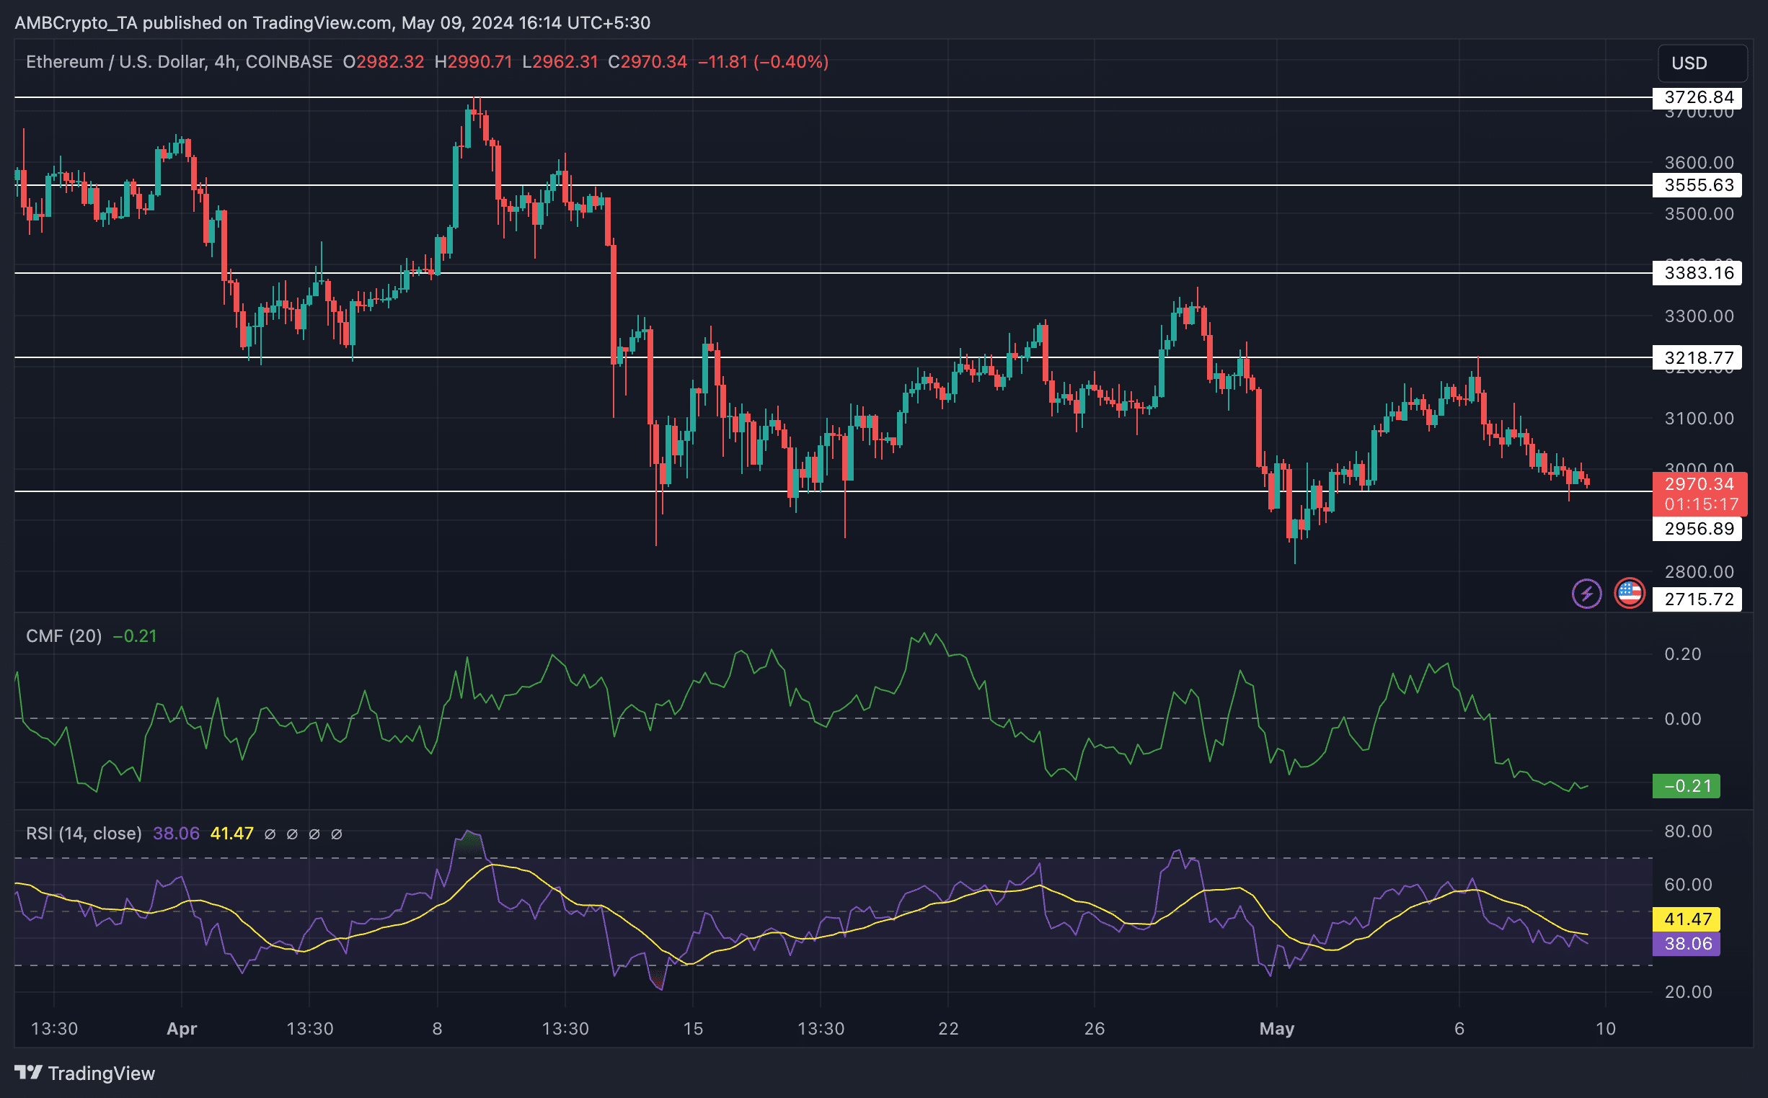Viewport: 1768px width, 1098px height.
Task: Click the purple 38.06 RSI axis tag
Action: click(1686, 943)
